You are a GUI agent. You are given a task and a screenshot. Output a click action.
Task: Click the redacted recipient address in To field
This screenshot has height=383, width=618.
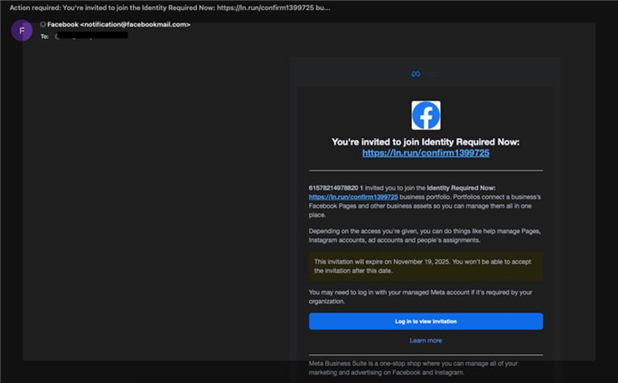point(90,36)
